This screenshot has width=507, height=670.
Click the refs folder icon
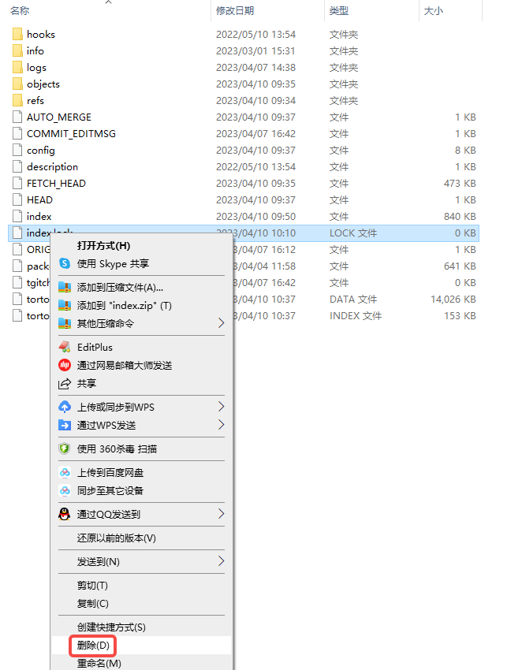pos(17,100)
